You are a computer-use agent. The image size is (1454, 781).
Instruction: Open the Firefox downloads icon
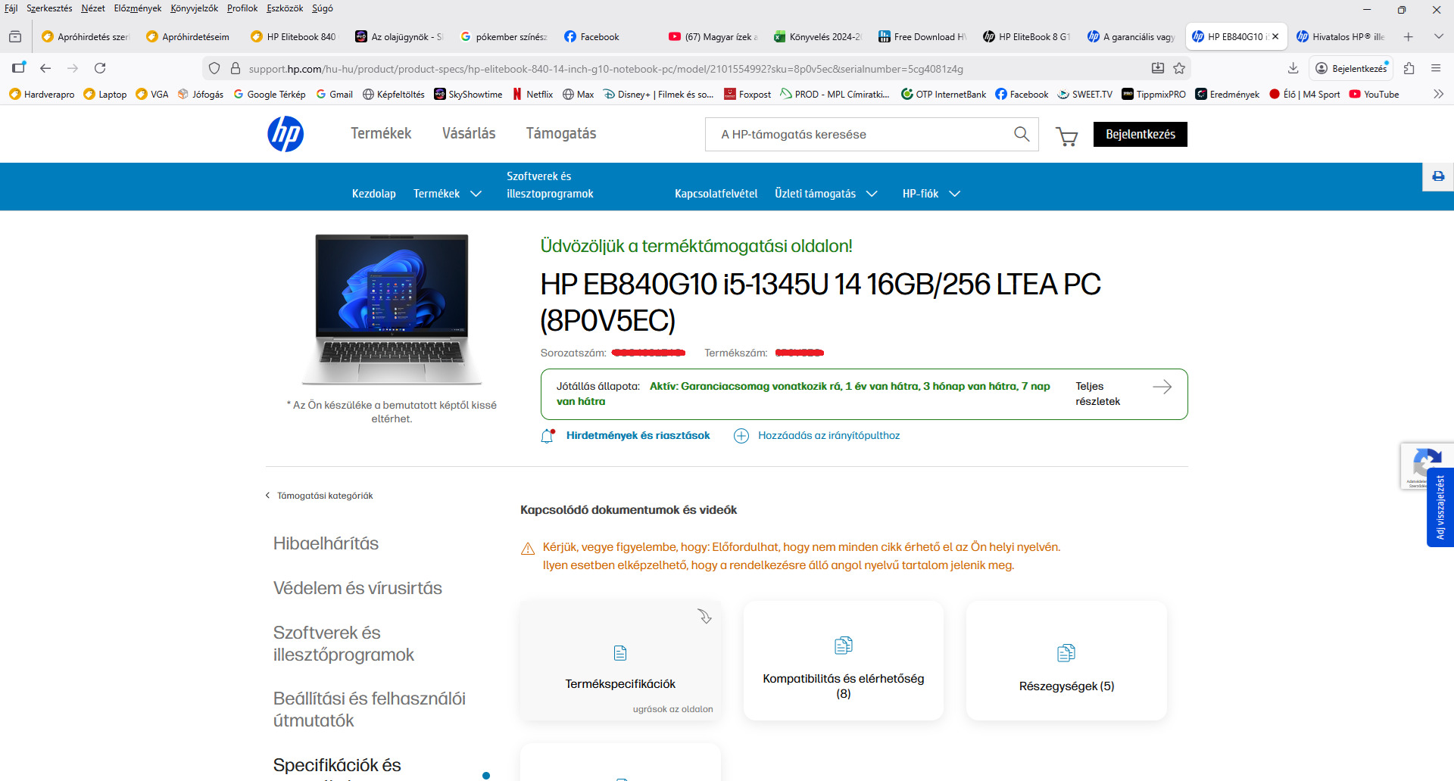(x=1293, y=68)
